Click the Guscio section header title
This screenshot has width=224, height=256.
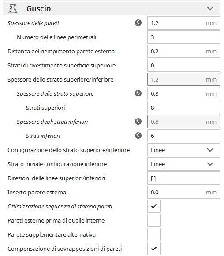click(x=39, y=9)
